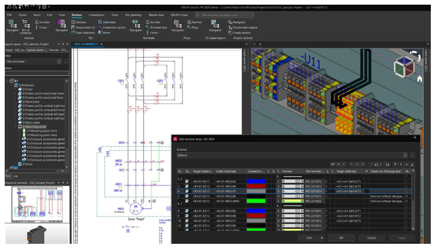
Task: Click the Cancel button
Action: pyautogui.click(x=371, y=237)
